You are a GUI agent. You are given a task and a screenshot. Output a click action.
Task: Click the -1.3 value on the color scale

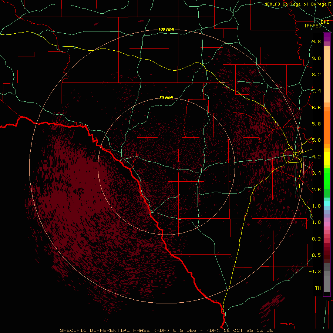pyautogui.click(x=315, y=272)
